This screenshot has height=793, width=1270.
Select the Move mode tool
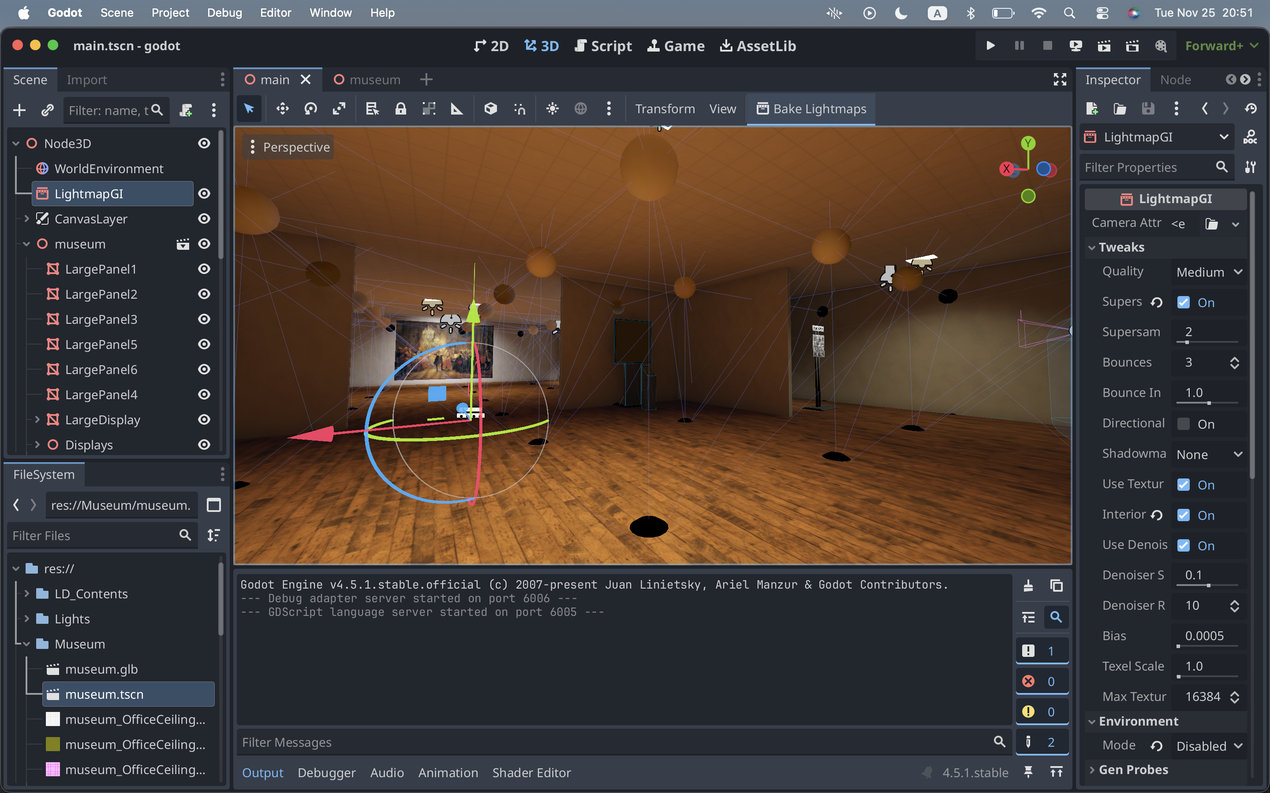282,108
